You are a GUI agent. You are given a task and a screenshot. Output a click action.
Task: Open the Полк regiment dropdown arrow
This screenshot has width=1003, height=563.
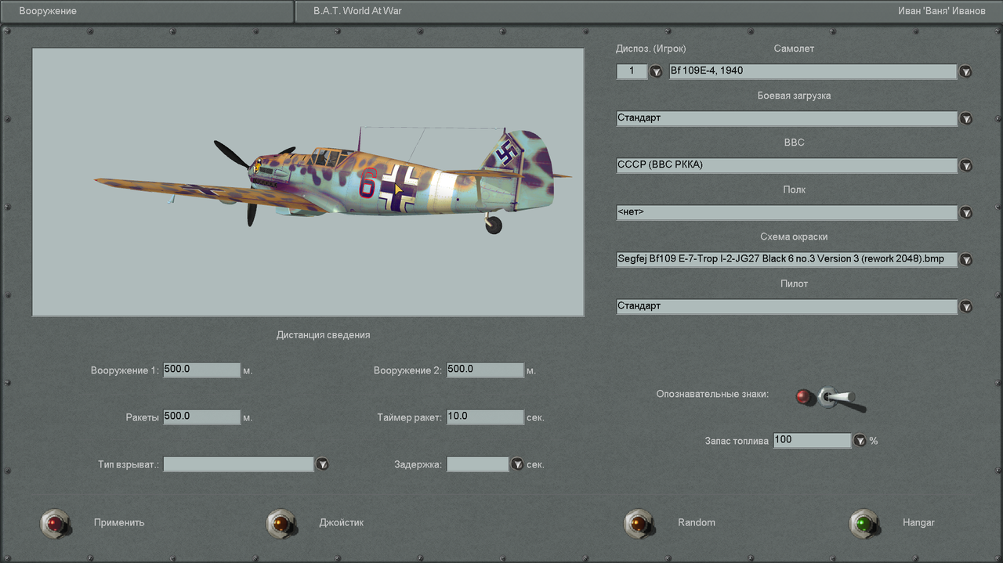pos(966,212)
